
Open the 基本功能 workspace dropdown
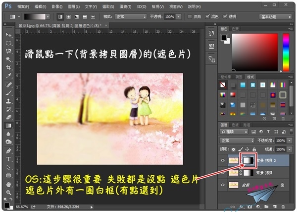[x=275, y=17]
